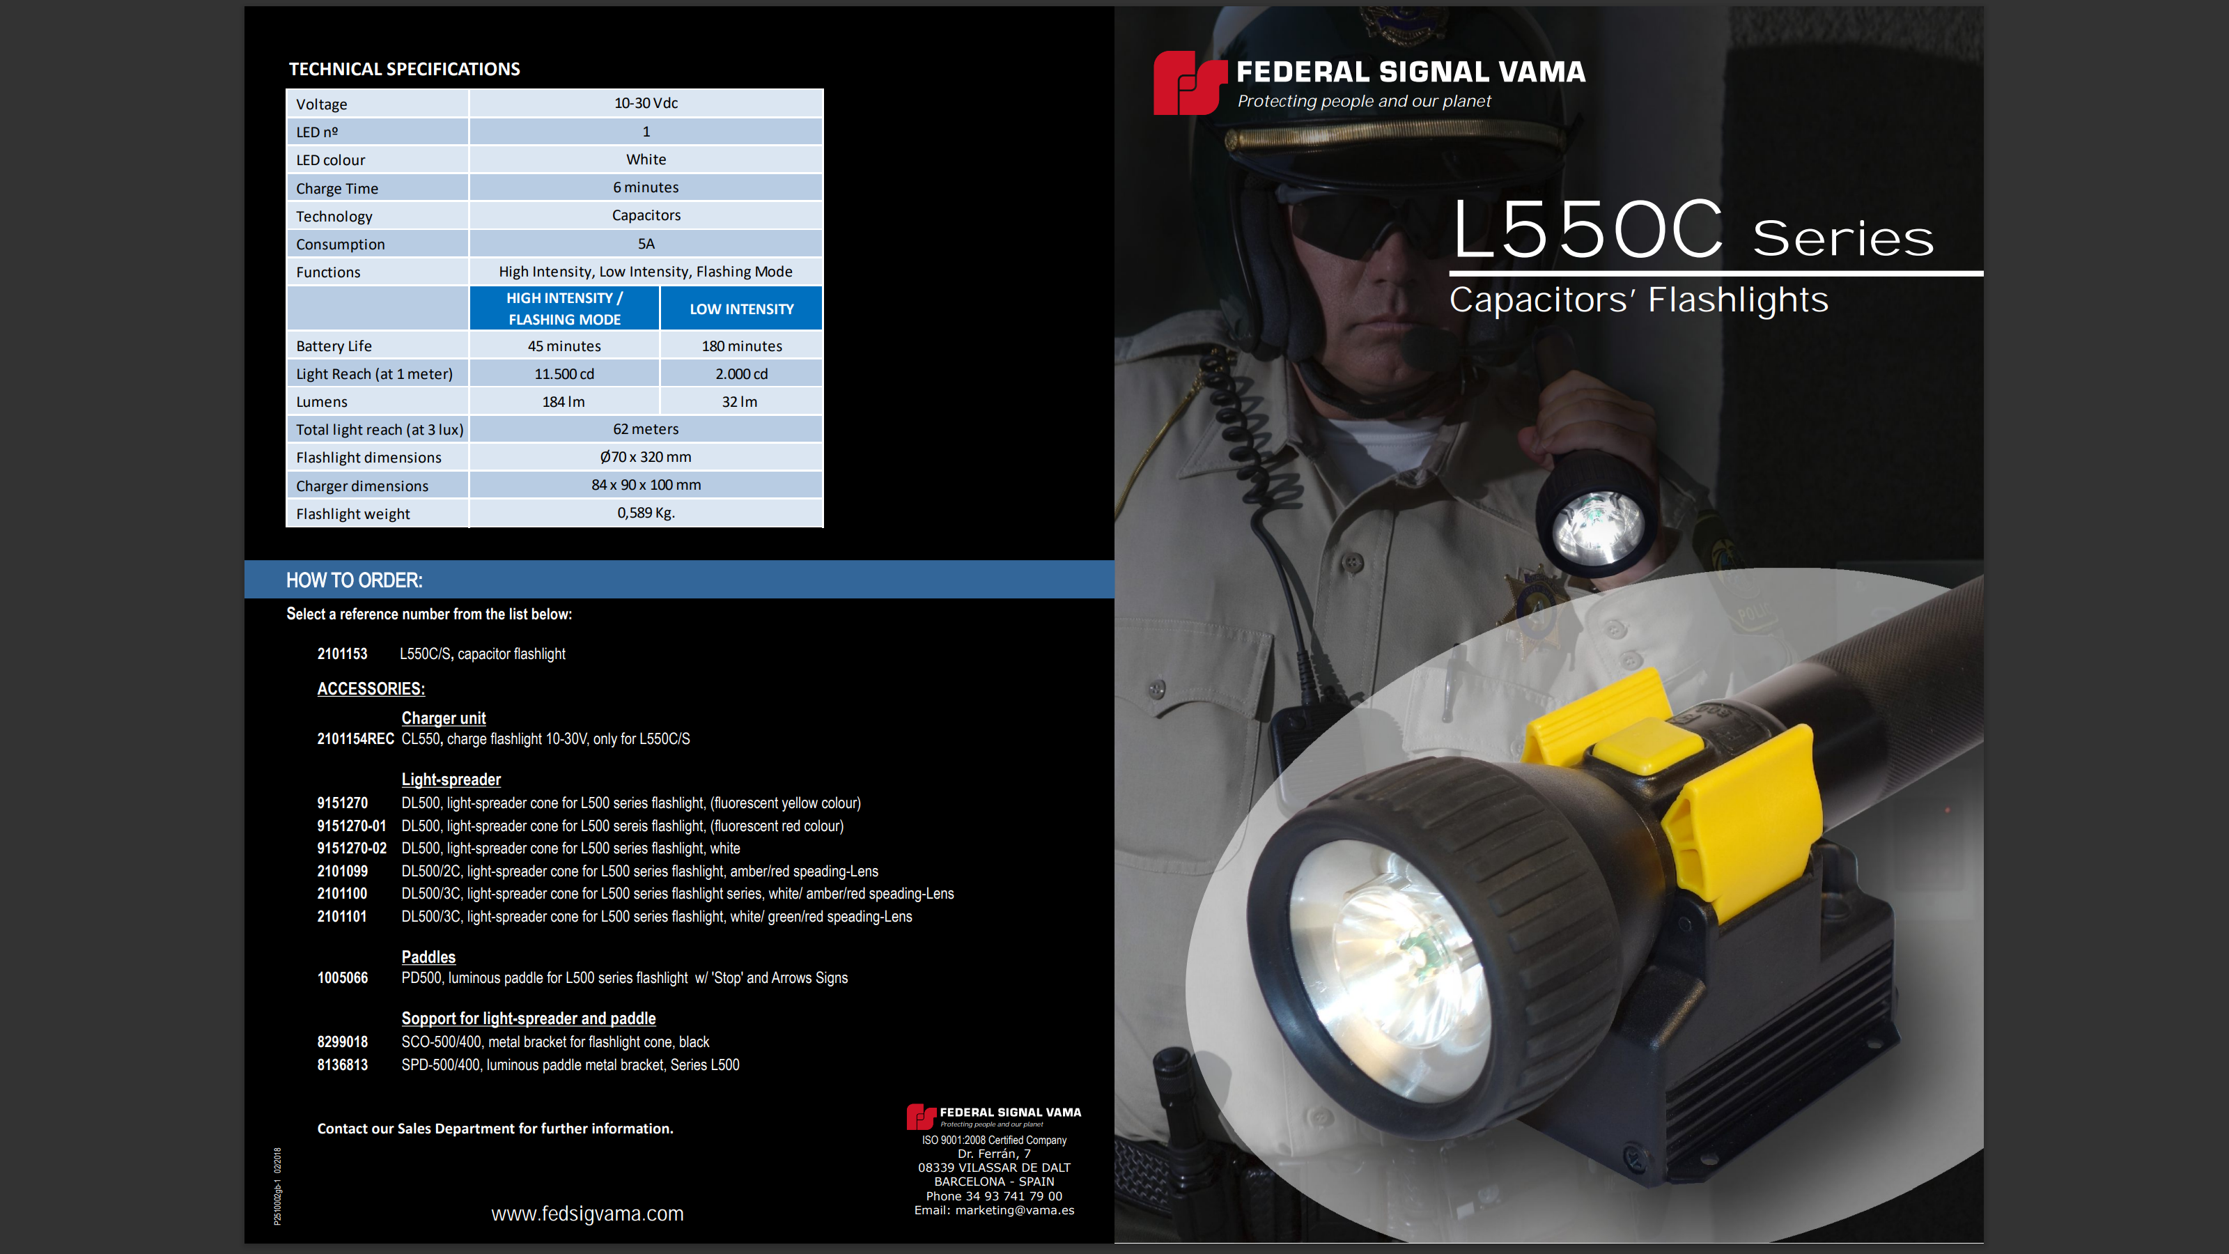This screenshot has height=1254, width=2229.
Task: Click the 11.500 cd light reach cell
Action: 564,373
